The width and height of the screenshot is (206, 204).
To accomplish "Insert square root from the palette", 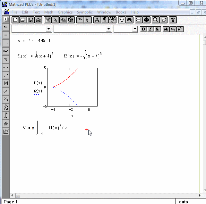I will 6,75.
